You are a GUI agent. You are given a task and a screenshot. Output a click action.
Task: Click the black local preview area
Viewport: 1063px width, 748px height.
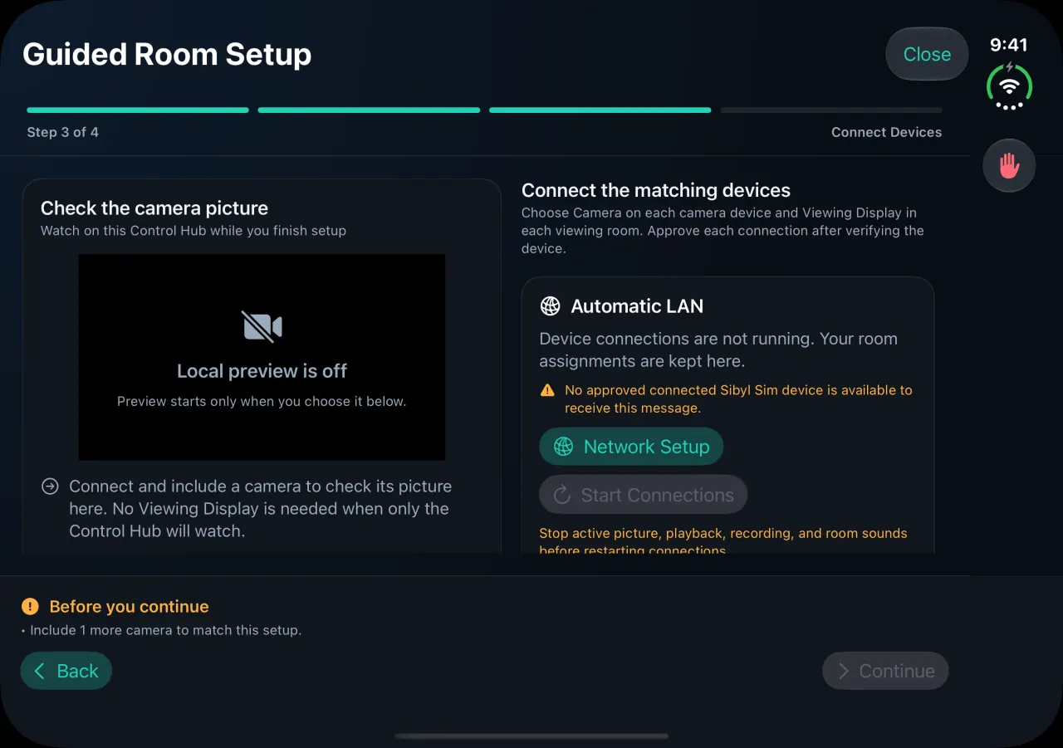pos(262,357)
